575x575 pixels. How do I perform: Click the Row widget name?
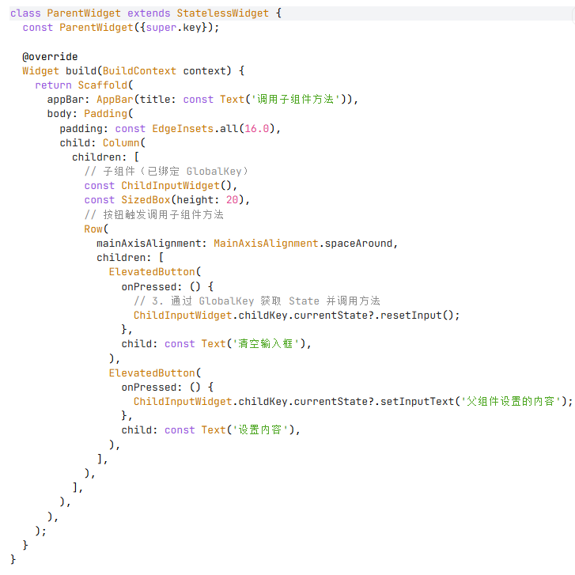coord(93,229)
